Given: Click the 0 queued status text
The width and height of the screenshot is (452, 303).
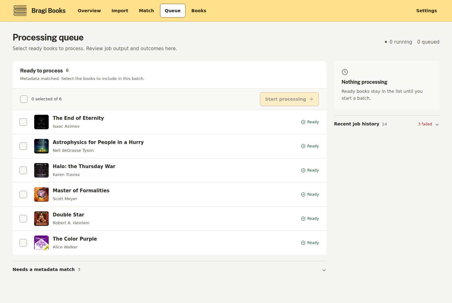Looking at the screenshot, I should click(428, 42).
